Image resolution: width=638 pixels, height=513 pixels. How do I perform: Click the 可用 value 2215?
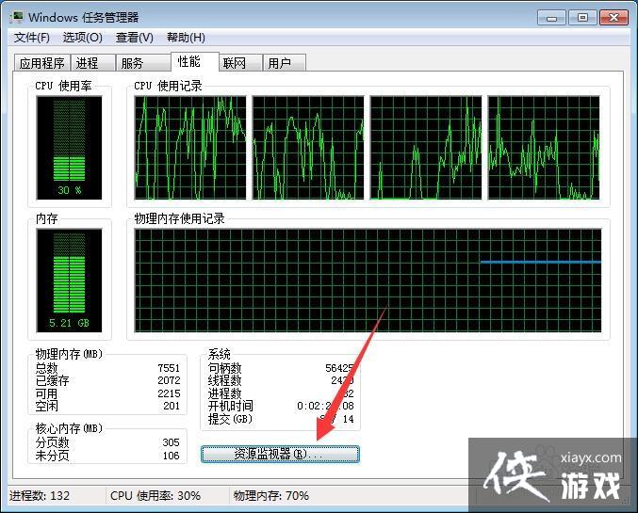pyautogui.click(x=169, y=393)
